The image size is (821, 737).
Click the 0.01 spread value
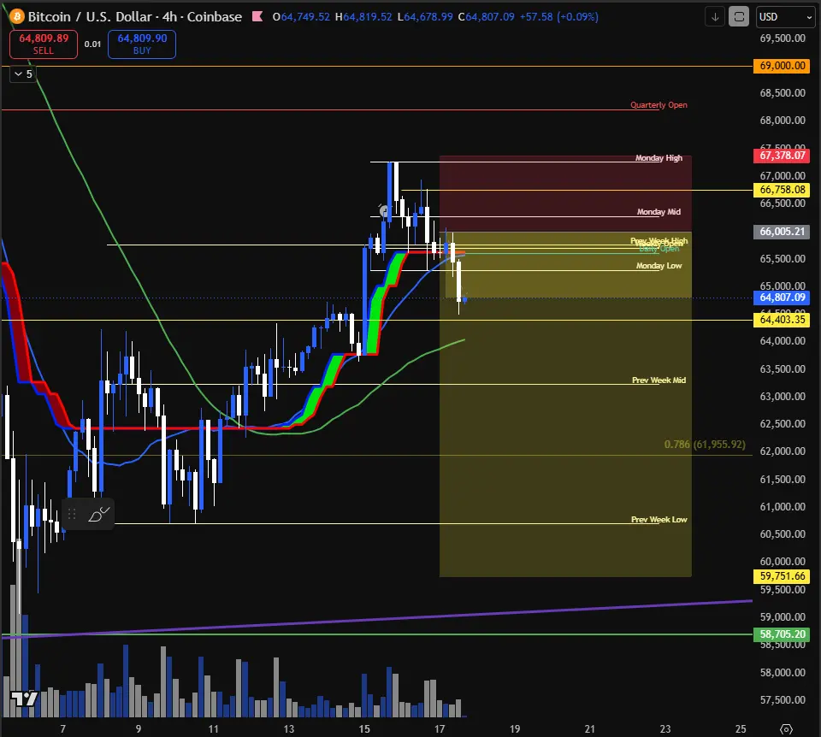[92, 44]
